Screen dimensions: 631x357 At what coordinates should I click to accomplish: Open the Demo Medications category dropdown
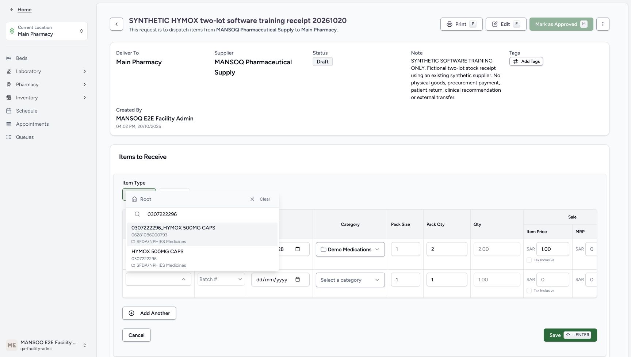tap(350, 249)
